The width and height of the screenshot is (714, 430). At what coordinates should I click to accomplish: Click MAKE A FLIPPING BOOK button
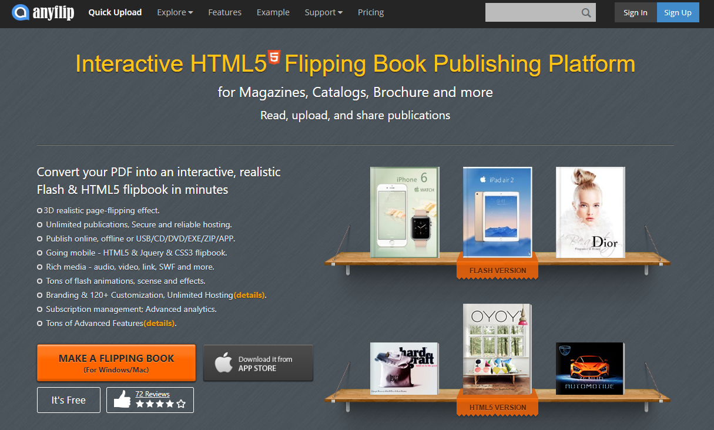[x=116, y=363]
